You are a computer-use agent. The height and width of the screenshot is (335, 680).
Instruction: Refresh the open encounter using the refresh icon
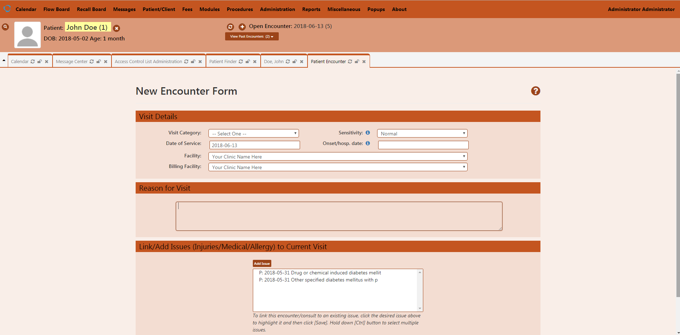pyautogui.click(x=230, y=27)
